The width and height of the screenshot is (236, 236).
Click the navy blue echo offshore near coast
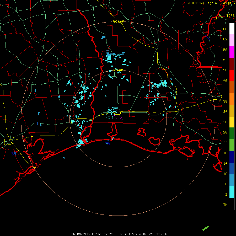click(x=108, y=143)
